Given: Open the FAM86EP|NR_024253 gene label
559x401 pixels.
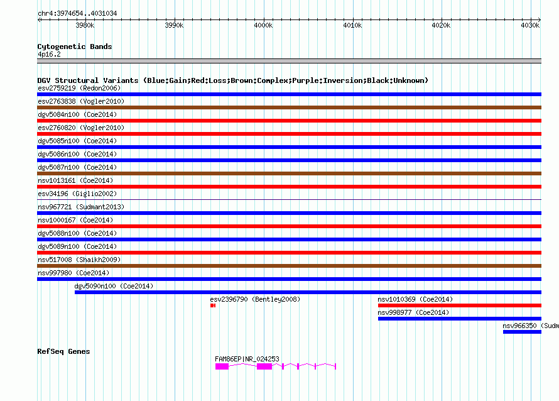Looking at the screenshot, I should (x=247, y=359).
